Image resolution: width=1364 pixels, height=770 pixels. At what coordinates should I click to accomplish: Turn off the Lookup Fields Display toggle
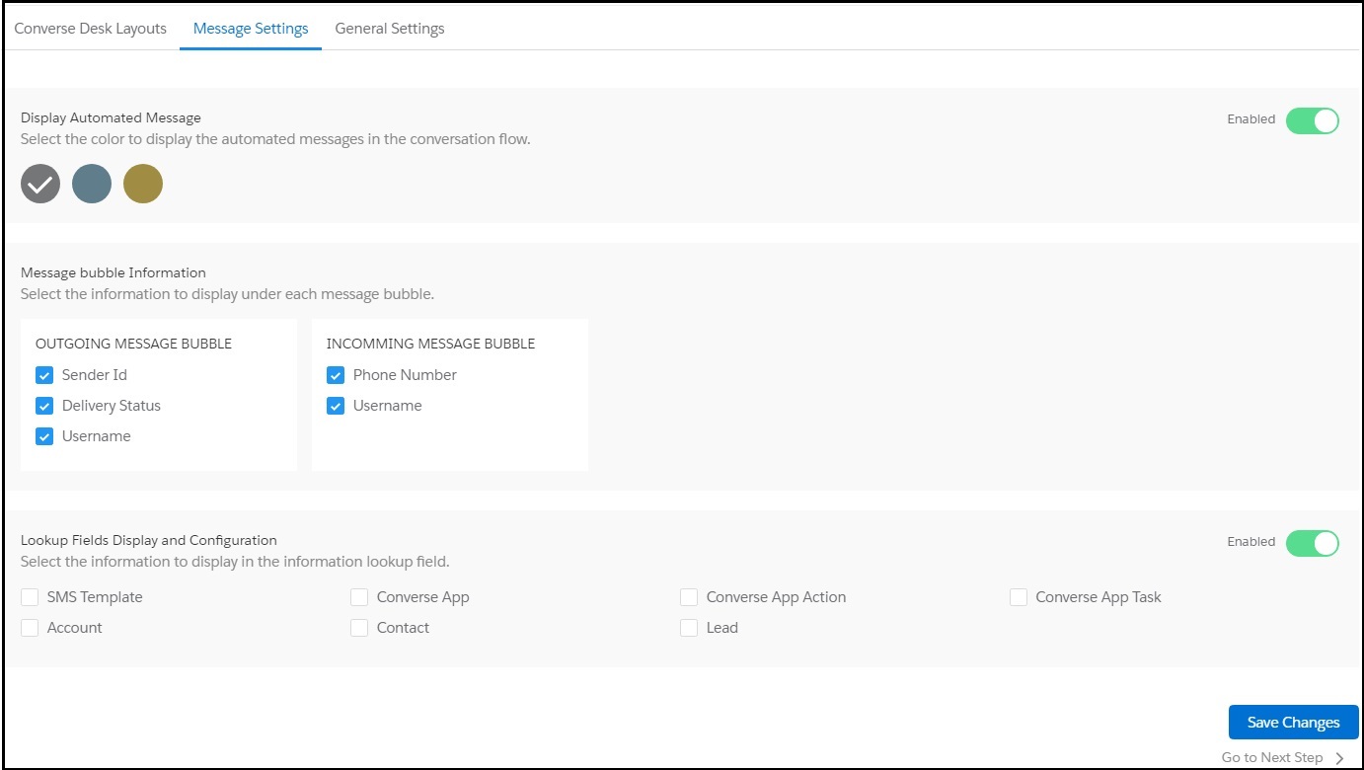click(x=1312, y=542)
